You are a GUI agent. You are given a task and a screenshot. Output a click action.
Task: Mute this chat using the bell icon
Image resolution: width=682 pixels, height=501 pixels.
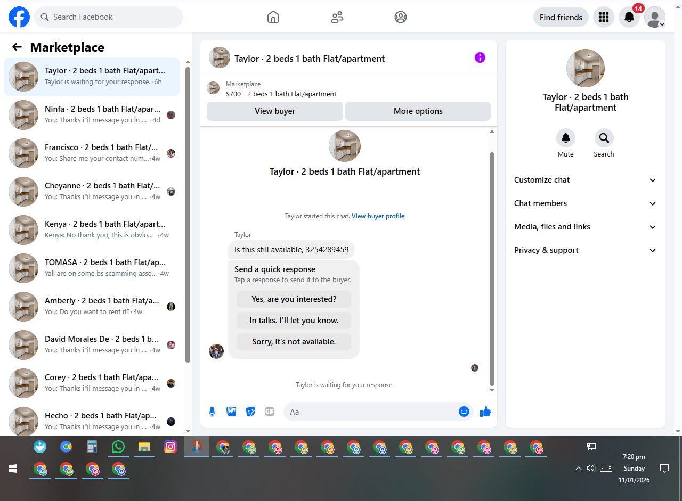pyautogui.click(x=566, y=138)
